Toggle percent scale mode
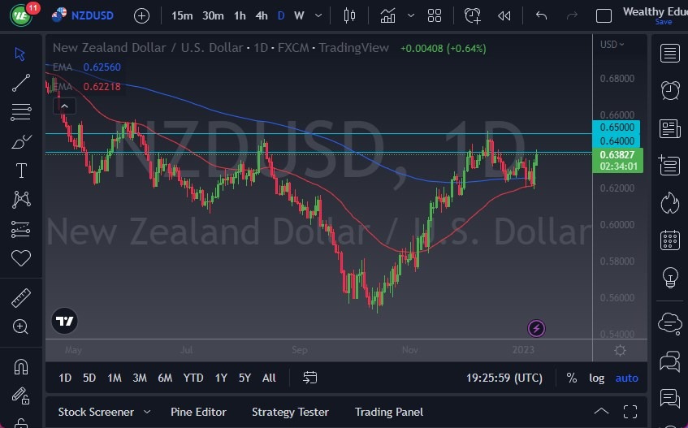The width and height of the screenshot is (688, 428). point(571,378)
